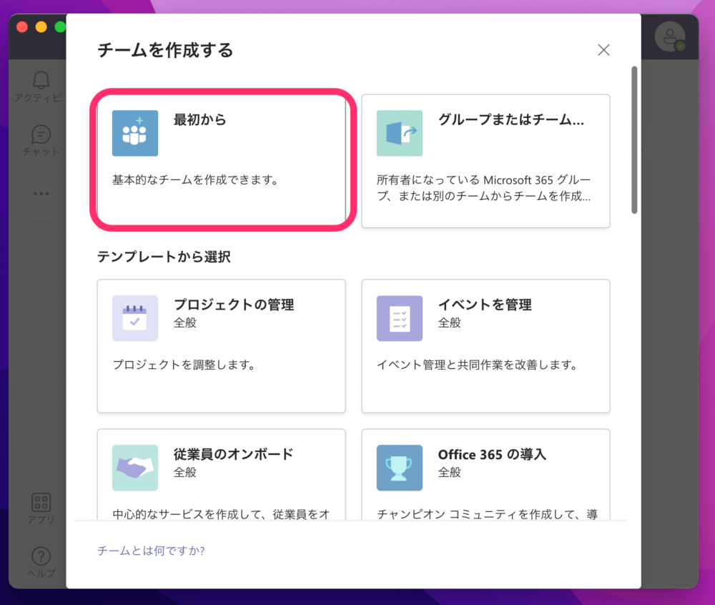Click the Office 365 の導入 trophy icon
Viewport: 715px width, 605px height.
point(399,468)
